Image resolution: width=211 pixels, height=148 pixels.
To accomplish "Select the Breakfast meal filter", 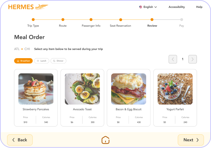I will tap(23, 61).
